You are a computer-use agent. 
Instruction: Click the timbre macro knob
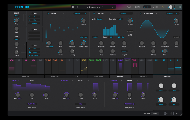[x=161, y=86]
